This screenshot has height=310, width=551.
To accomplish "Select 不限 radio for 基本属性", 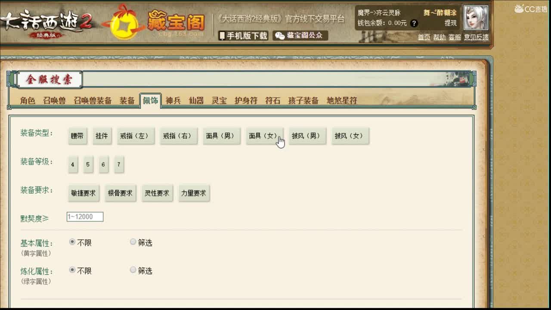I will [72, 242].
